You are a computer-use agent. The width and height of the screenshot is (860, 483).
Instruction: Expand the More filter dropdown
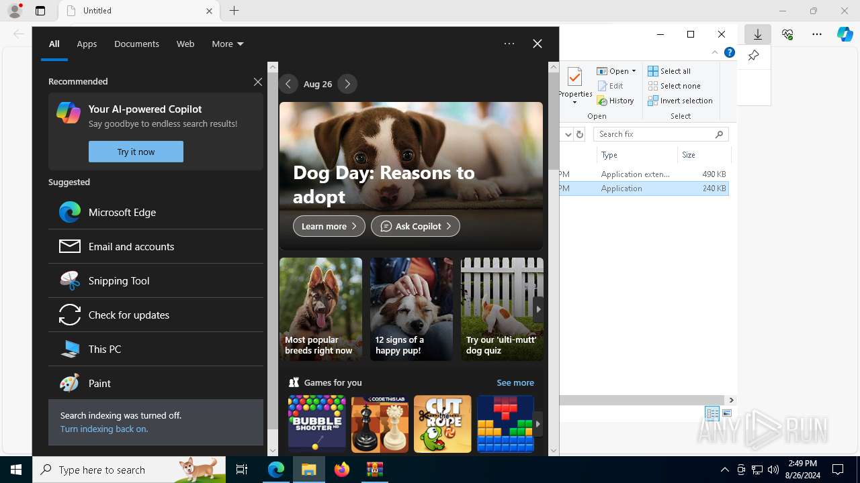pos(228,44)
